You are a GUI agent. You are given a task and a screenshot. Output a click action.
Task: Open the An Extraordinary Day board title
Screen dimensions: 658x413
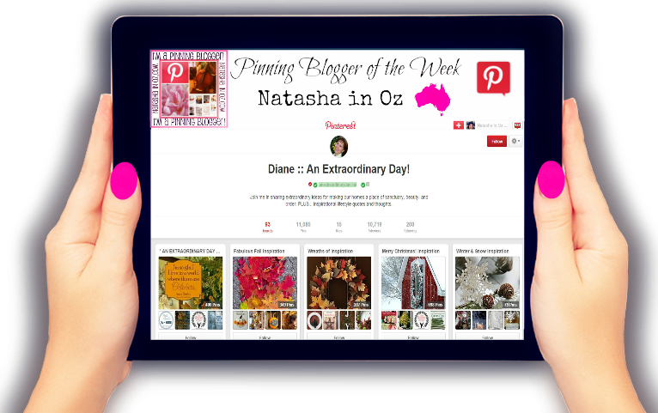(x=190, y=251)
